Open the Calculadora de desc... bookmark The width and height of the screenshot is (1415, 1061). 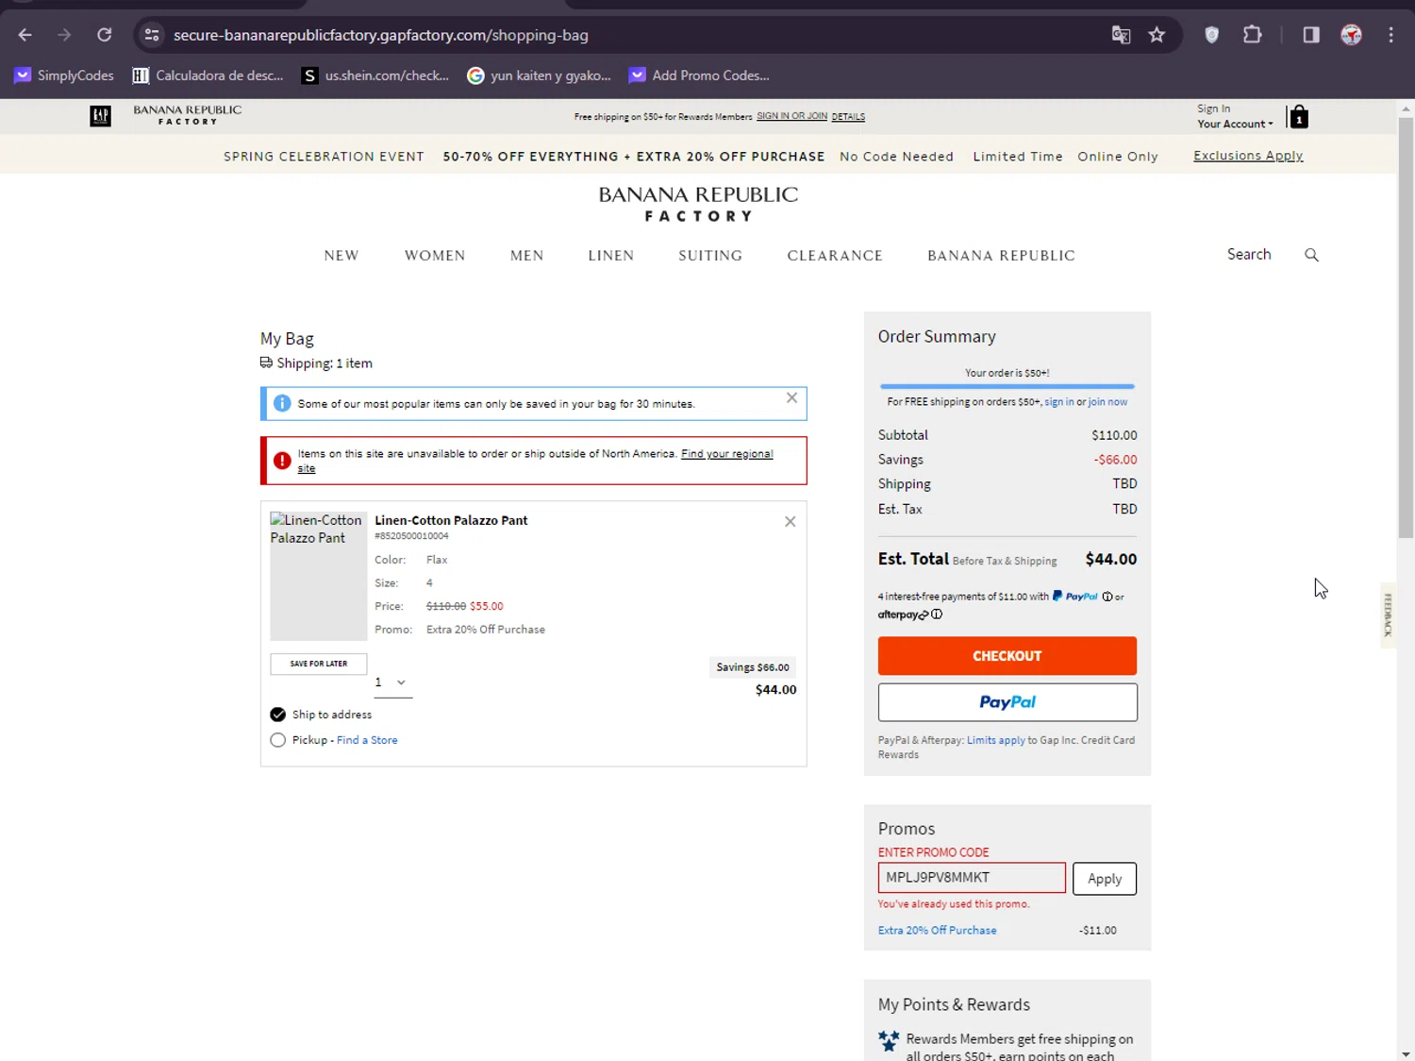tap(208, 76)
